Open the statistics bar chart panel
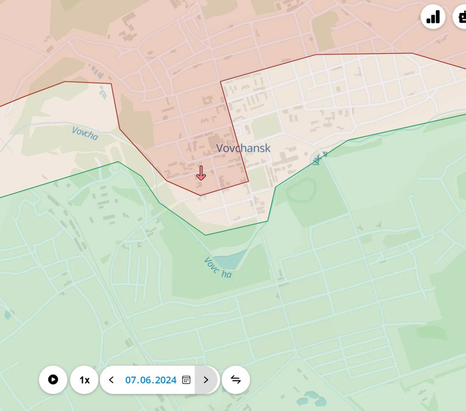This screenshot has height=411, width=466. point(433,17)
